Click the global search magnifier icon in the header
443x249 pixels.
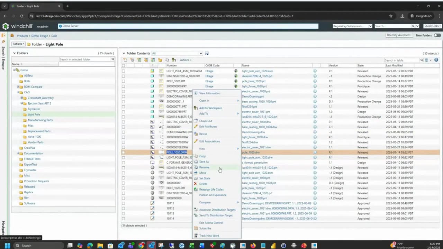tap(413, 26)
